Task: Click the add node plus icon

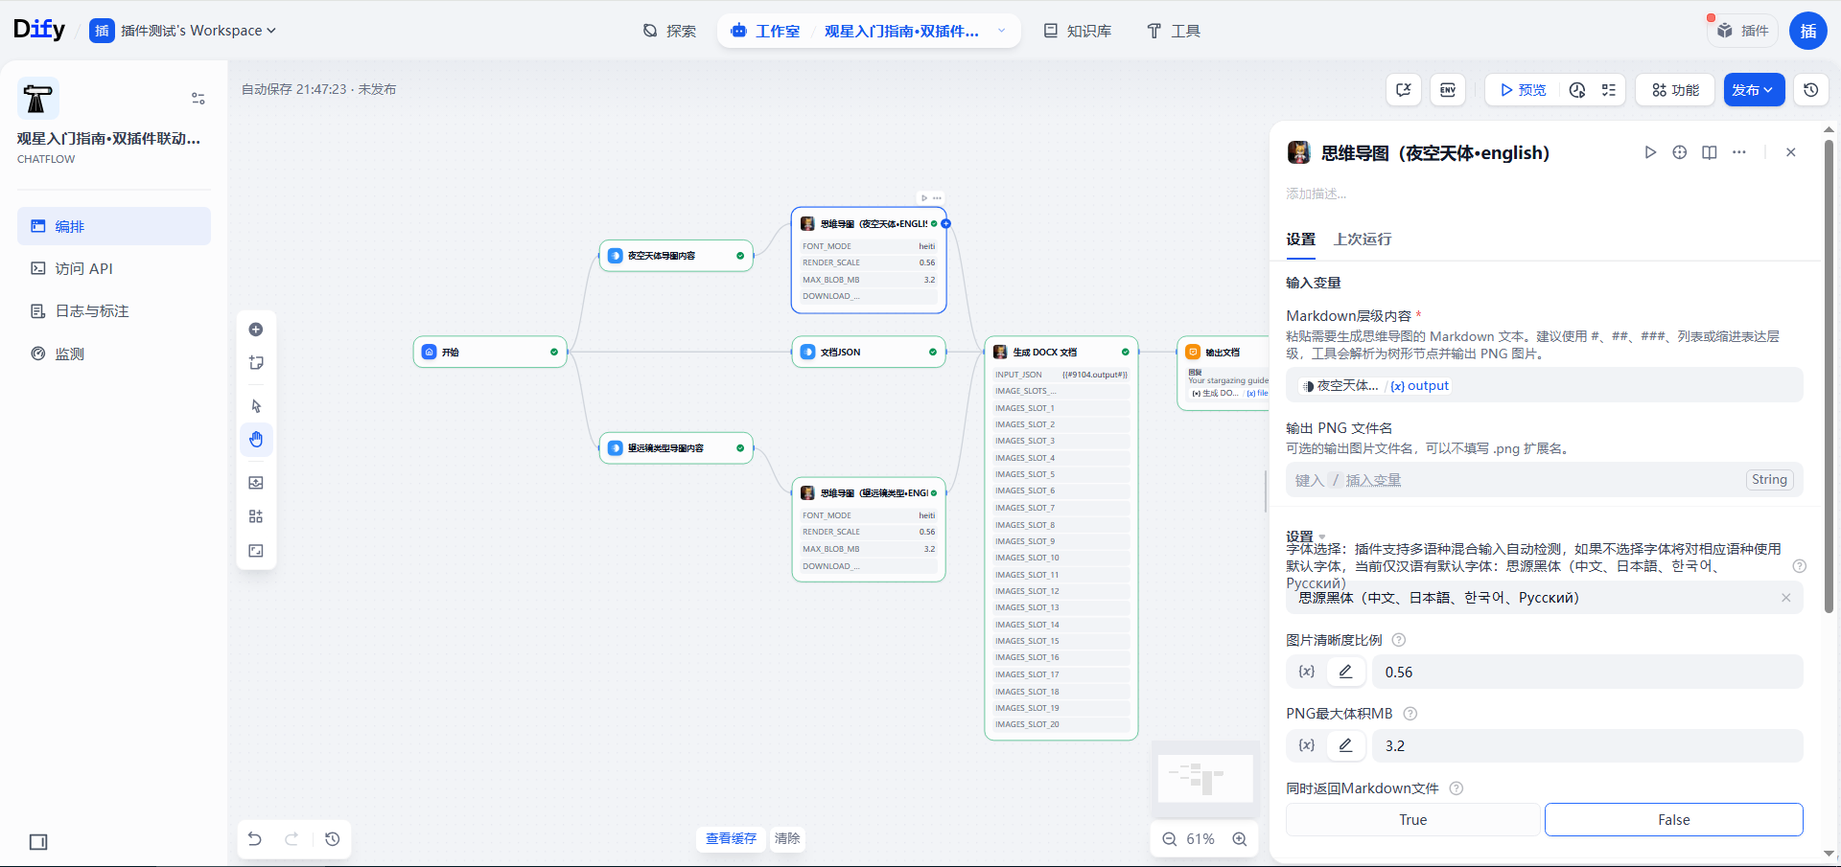Action: point(256,330)
